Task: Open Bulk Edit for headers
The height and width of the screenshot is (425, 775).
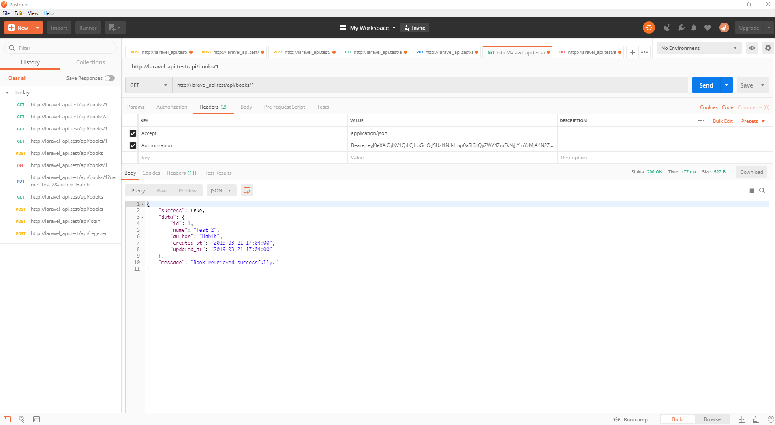Action: click(x=723, y=121)
